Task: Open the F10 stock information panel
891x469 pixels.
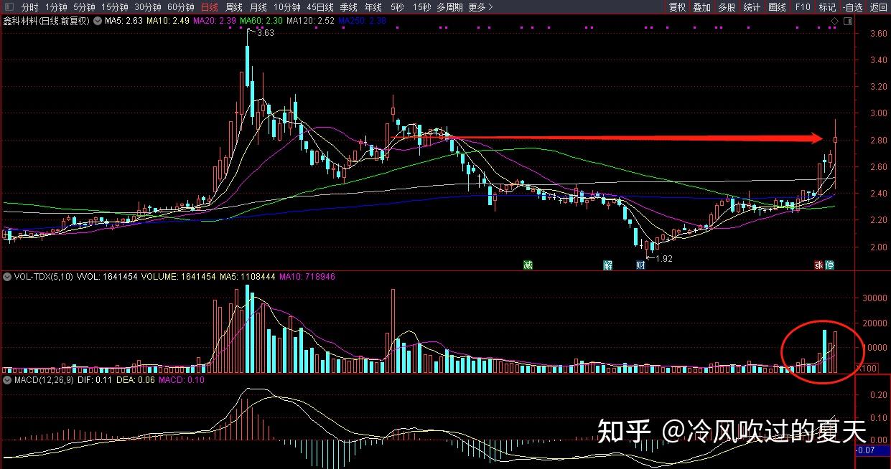Action: (803, 6)
